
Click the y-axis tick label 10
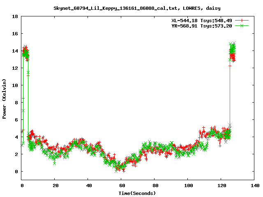[15, 85]
